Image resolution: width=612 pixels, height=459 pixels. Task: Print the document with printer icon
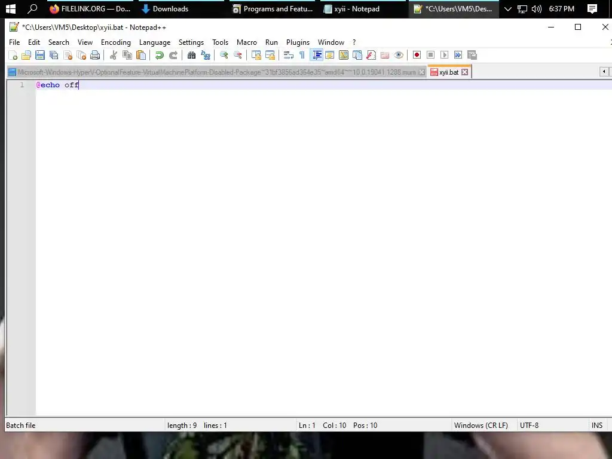tap(95, 55)
